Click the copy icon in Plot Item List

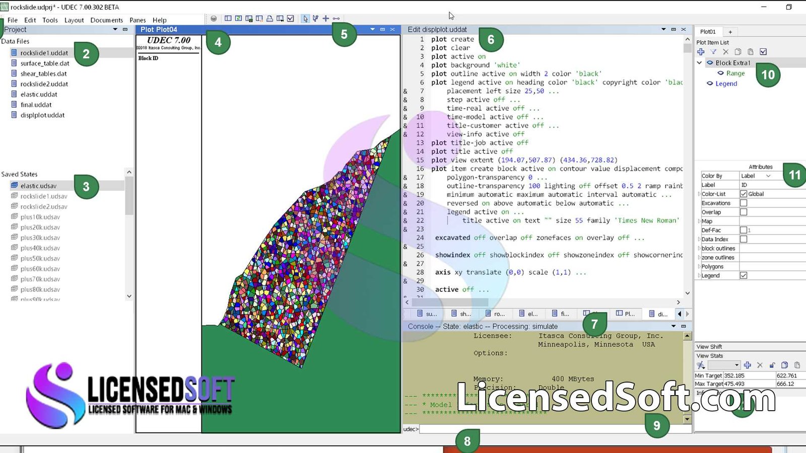738,52
